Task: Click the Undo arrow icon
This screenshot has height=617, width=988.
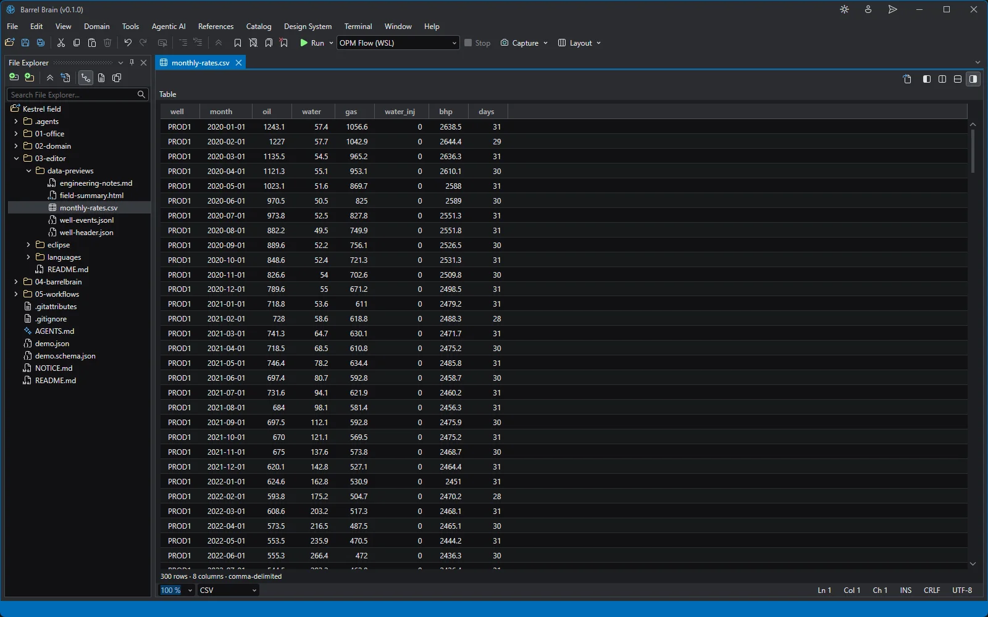Action: (x=128, y=43)
